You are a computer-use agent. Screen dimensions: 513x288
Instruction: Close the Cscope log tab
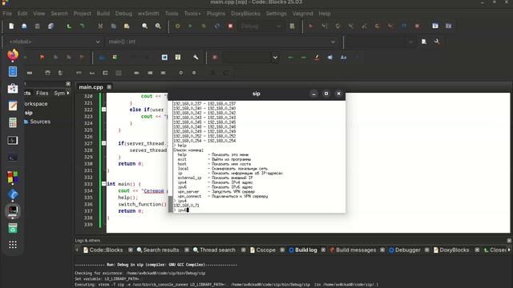coord(282,250)
